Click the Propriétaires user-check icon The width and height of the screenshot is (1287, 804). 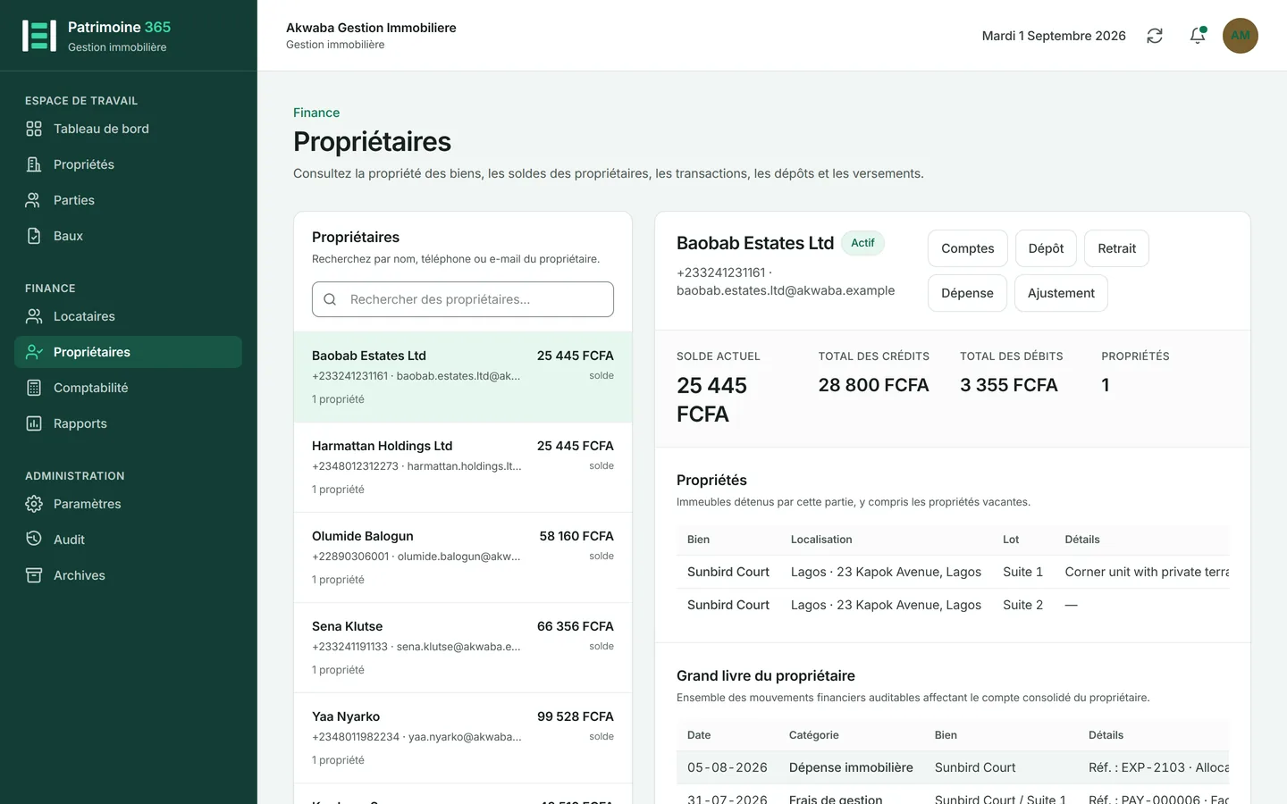34,352
